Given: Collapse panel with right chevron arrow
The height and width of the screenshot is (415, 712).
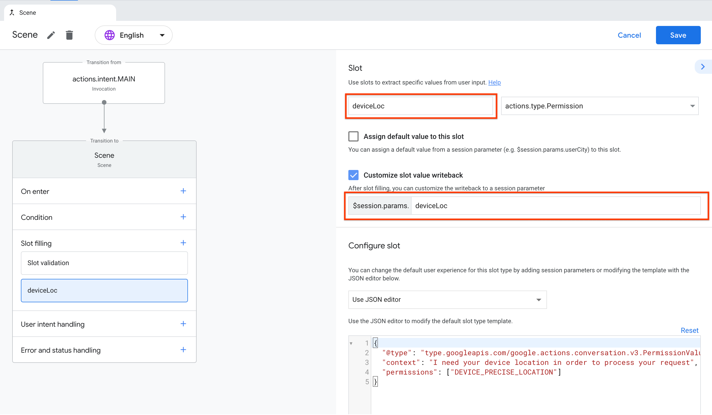Looking at the screenshot, I should point(703,67).
